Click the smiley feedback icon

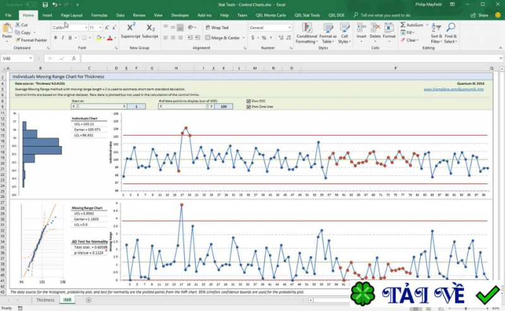497,15
